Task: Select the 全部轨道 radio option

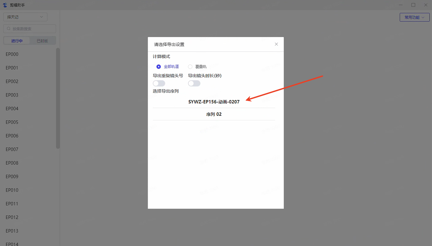Action: pos(159,67)
